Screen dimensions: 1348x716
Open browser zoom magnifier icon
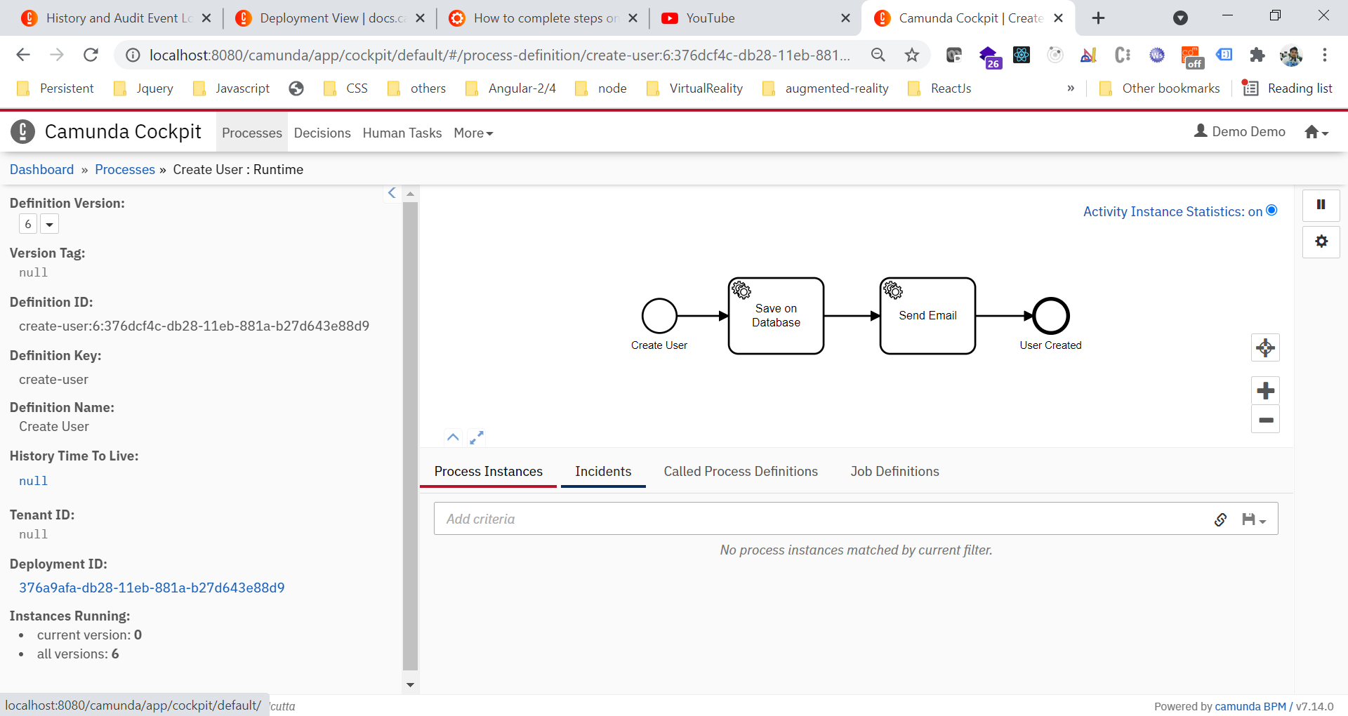click(x=878, y=55)
